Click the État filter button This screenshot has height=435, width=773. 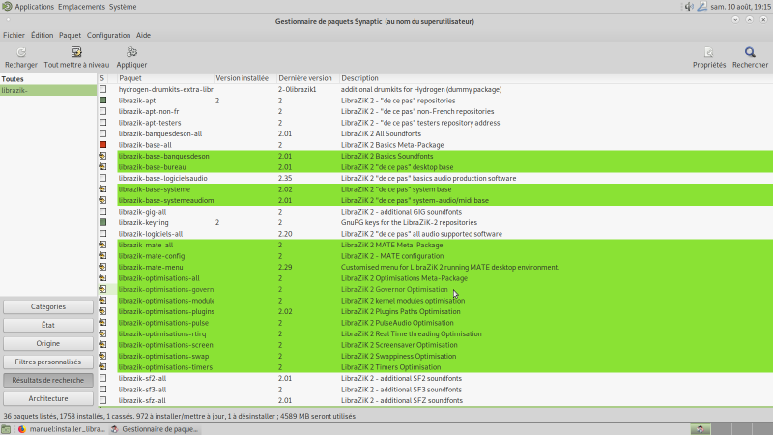(47, 325)
